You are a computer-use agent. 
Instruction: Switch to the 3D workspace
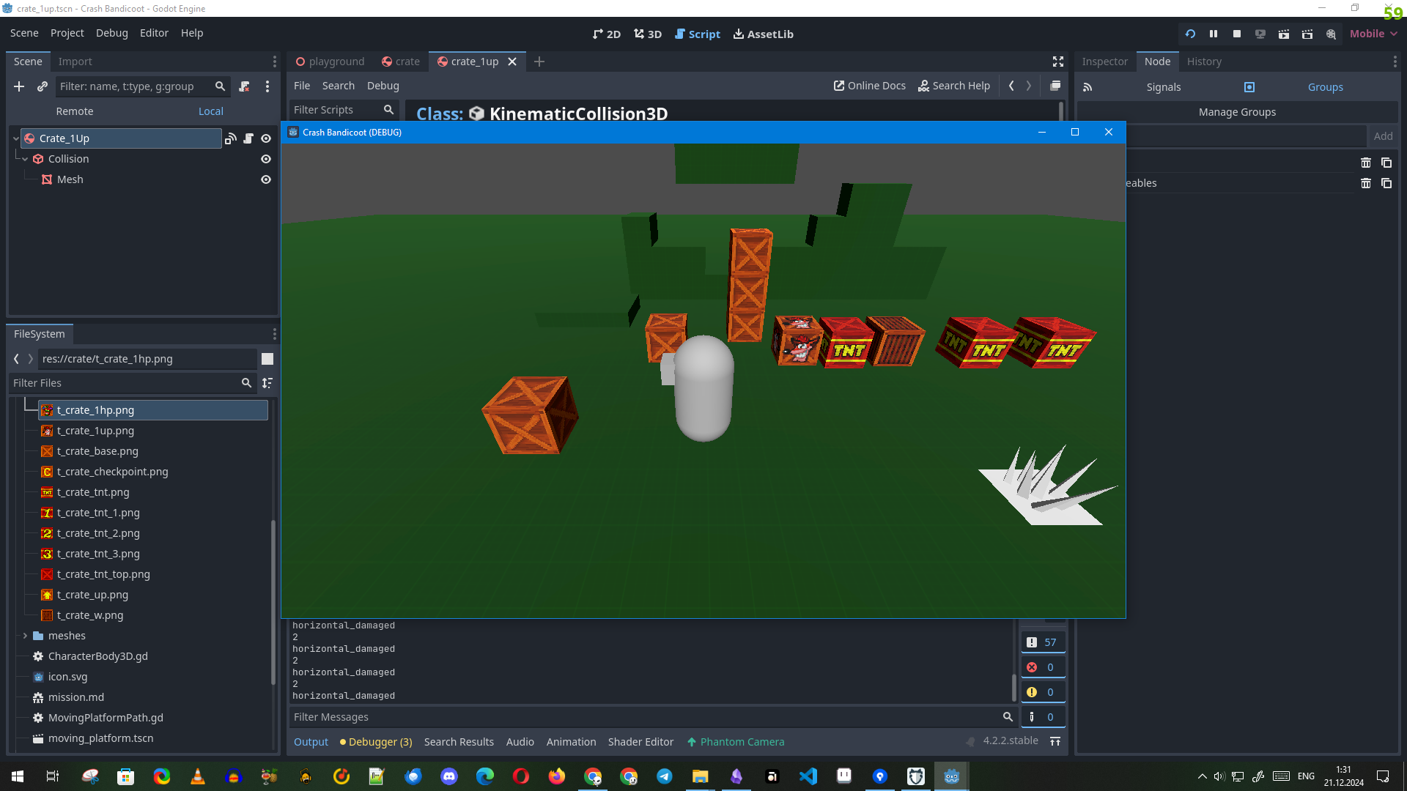[x=648, y=34]
